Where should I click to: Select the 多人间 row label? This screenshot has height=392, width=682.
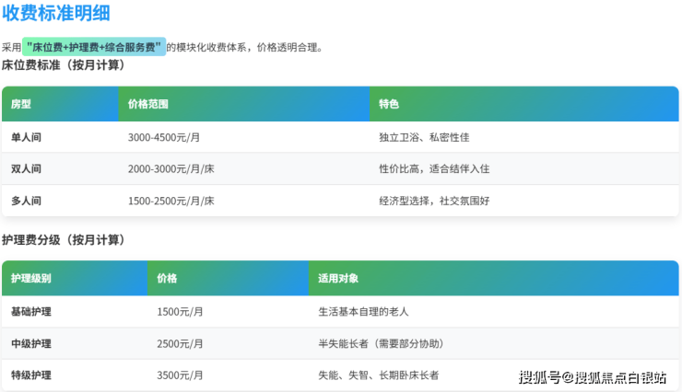(x=26, y=201)
